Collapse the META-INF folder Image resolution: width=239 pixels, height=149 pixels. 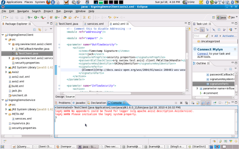[6, 114]
